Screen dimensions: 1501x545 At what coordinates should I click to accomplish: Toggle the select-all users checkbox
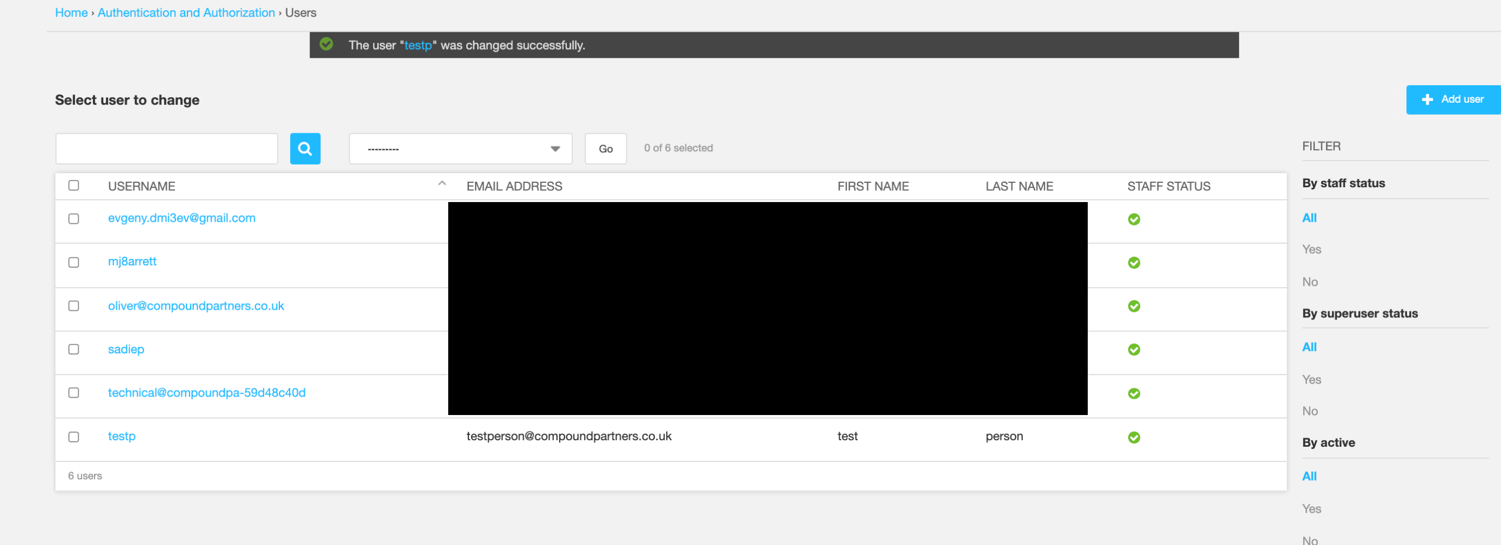click(x=73, y=185)
